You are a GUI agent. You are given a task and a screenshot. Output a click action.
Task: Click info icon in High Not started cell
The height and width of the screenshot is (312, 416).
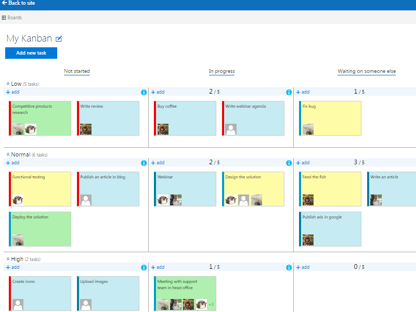(x=144, y=267)
